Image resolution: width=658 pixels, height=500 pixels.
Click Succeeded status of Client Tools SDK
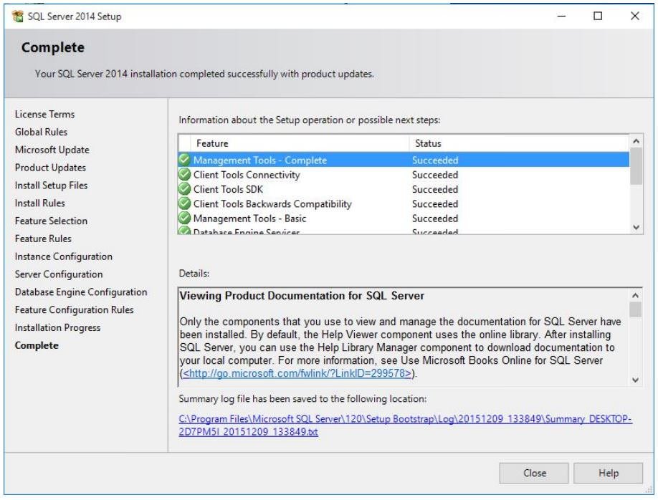click(x=435, y=190)
